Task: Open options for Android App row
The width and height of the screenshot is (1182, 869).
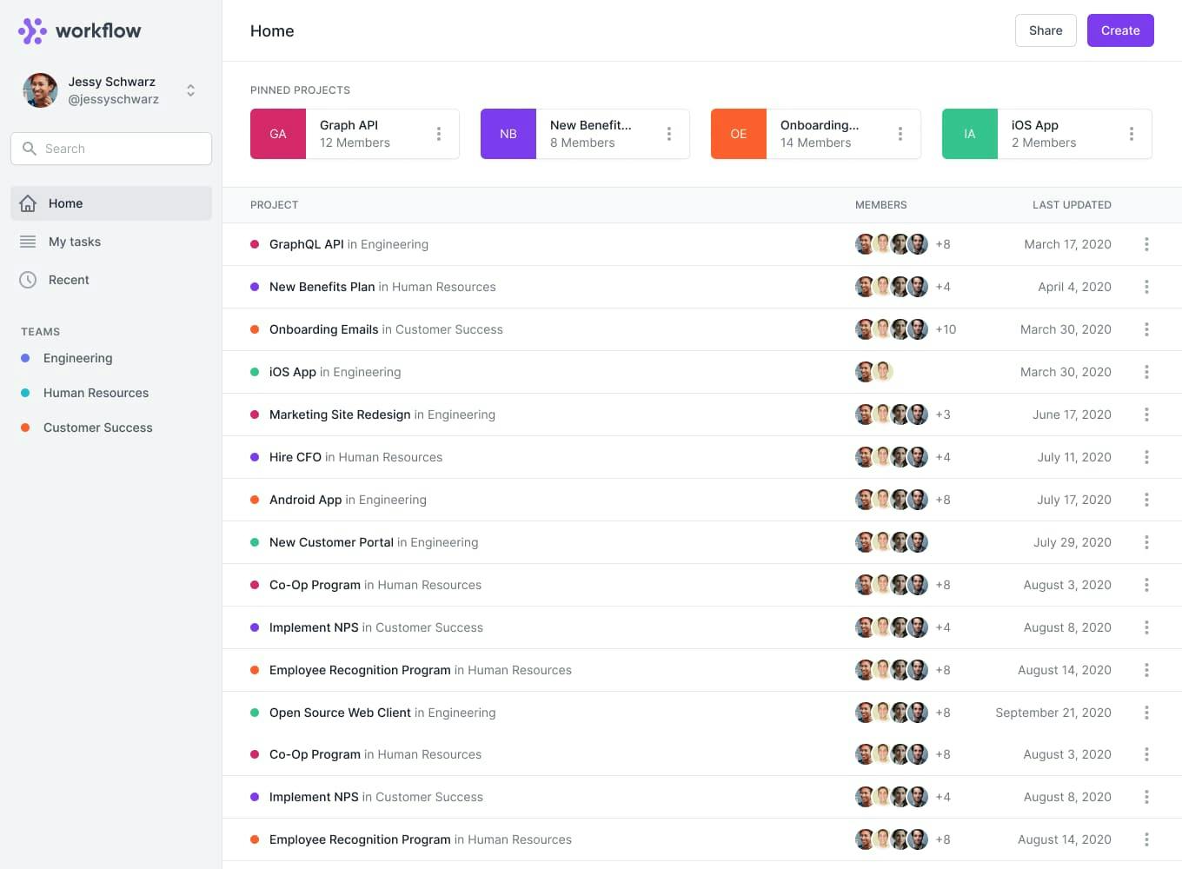Action: coord(1146,500)
